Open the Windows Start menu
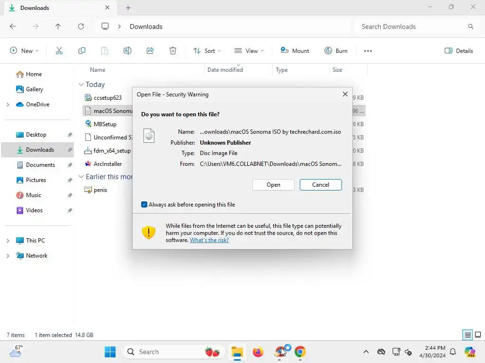The width and height of the screenshot is (485, 363). 110,352
